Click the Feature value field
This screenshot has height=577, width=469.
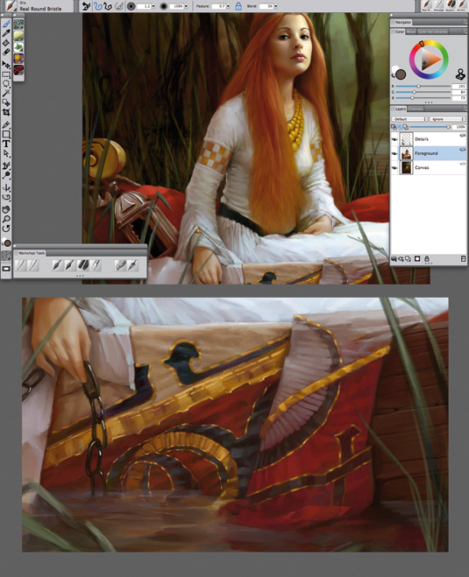(218, 6)
